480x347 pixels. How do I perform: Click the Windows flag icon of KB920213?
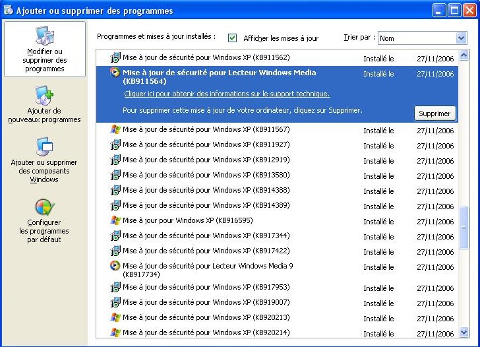(115, 317)
